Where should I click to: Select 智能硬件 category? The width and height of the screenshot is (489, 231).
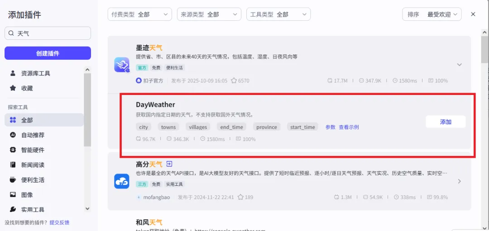(44, 150)
